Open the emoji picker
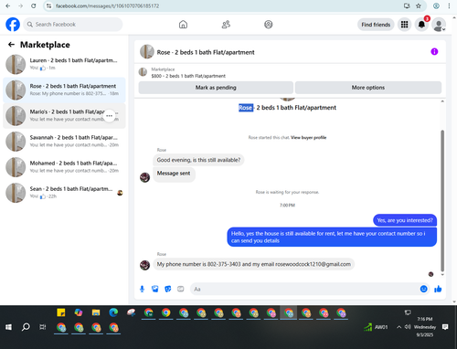The height and width of the screenshot is (349, 457). point(423,289)
